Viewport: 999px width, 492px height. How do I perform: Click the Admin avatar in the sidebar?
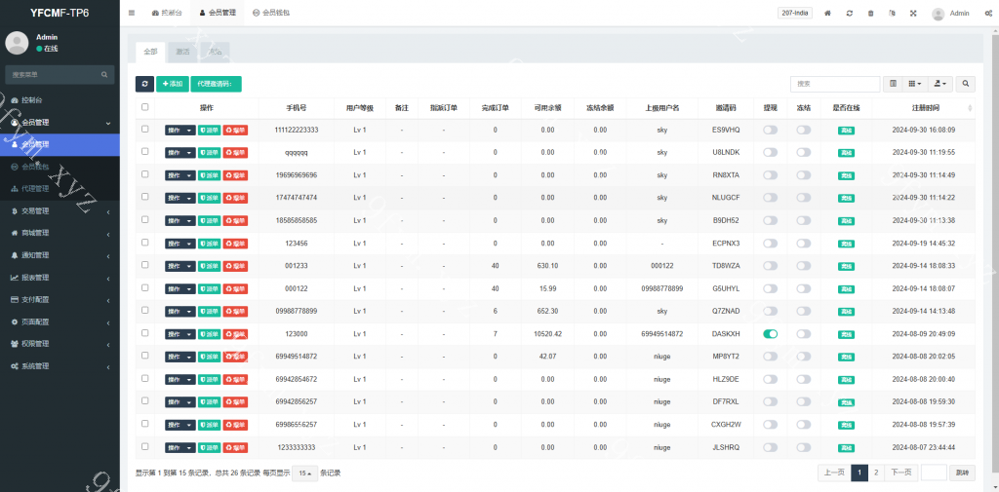[x=17, y=43]
